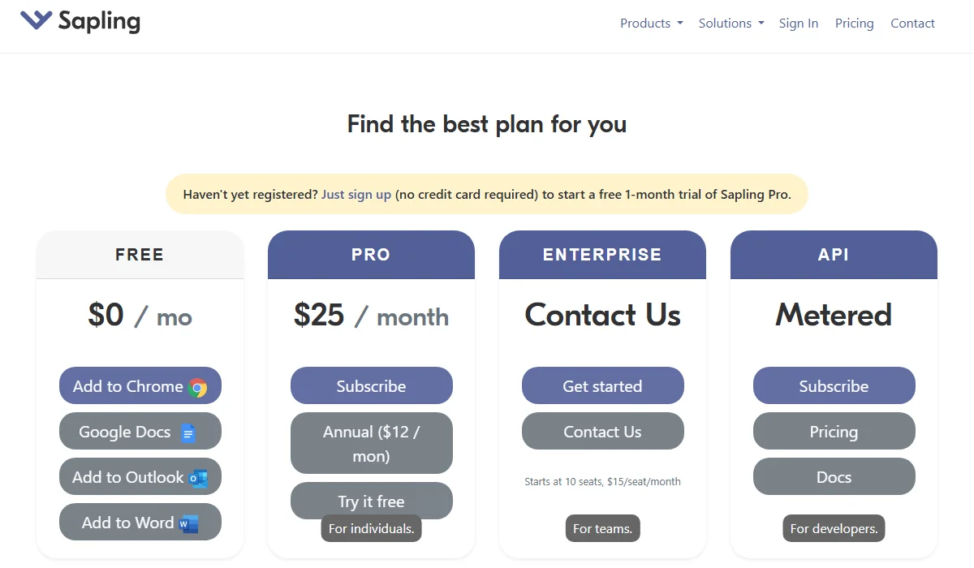974x568 pixels.
Task: Click Get started under Enterprise
Action: pos(602,385)
